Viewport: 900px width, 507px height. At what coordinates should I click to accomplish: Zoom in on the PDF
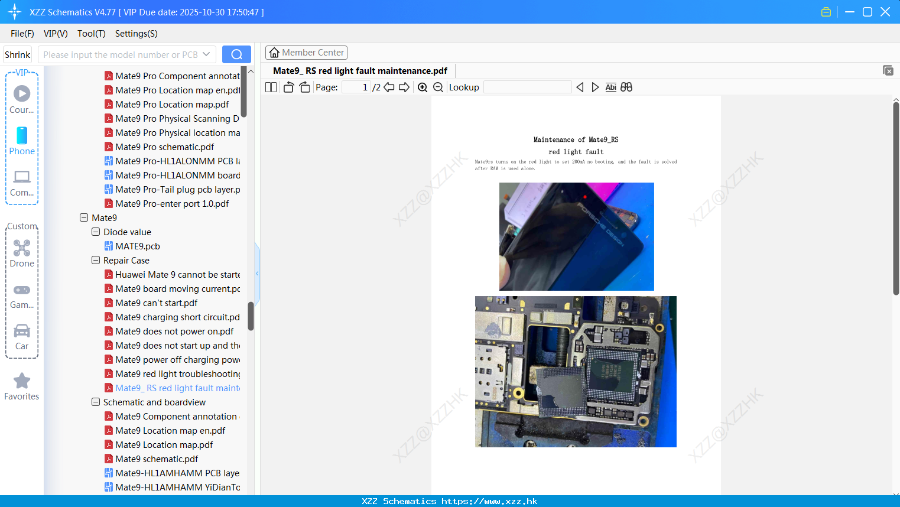click(x=423, y=87)
